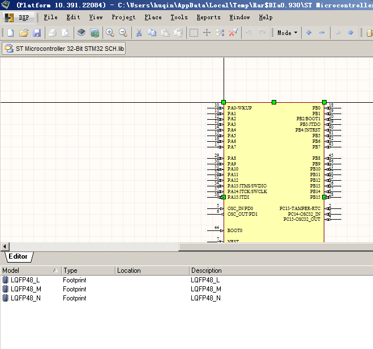Open the DXP system menu

pyautogui.click(x=18, y=18)
